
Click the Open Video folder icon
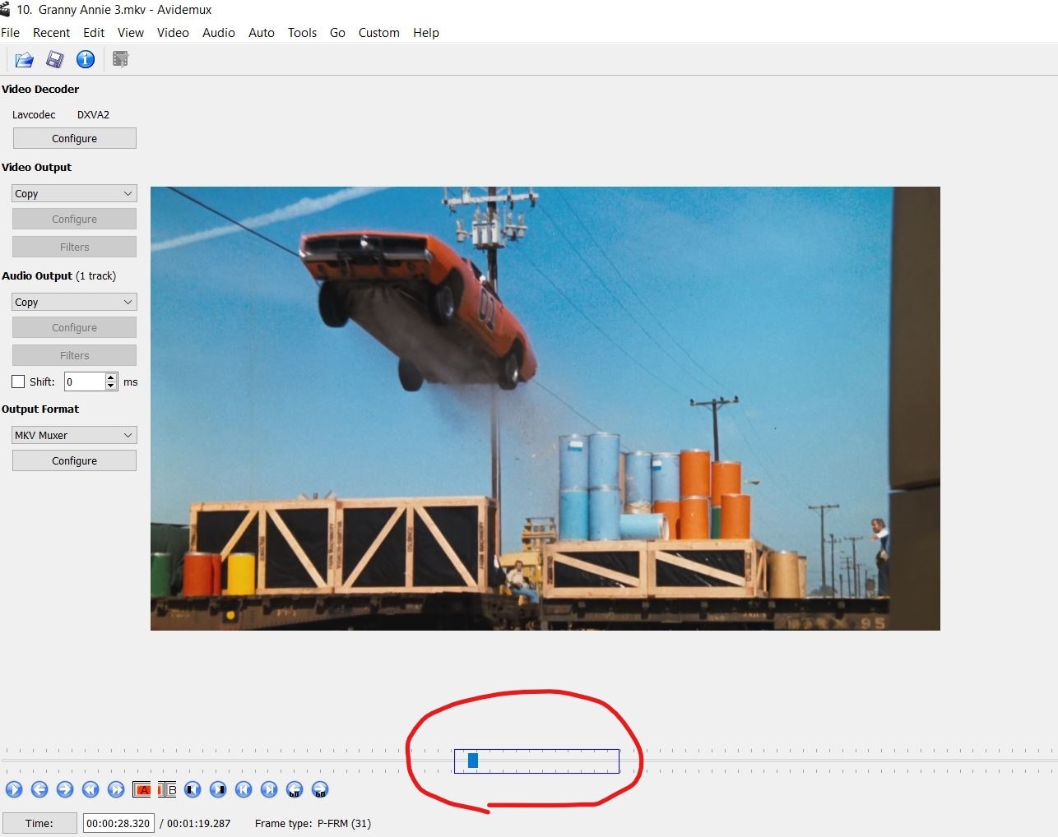click(24, 59)
